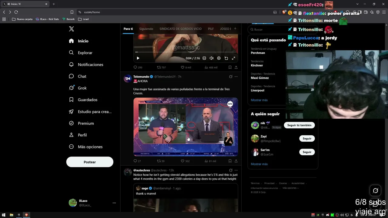The height and width of the screenshot is (218, 388).
Task: Enable picture-in-picture on the video
Action: pos(226,58)
